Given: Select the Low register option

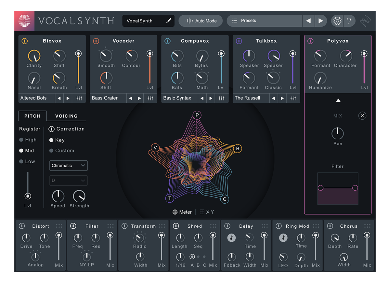Looking at the screenshot, I should tap(27, 161).
